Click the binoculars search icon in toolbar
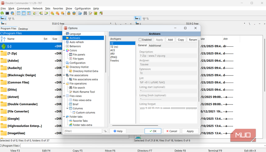Viewport: 266px width, 152px height. click(x=85, y=13)
